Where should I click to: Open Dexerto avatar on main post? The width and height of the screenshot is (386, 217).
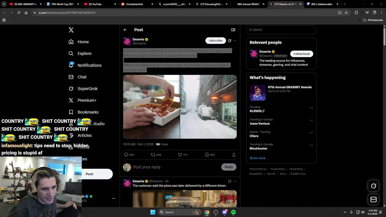(x=127, y=41)
